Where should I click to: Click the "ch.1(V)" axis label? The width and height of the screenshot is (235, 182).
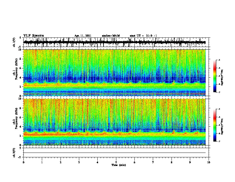14,42
